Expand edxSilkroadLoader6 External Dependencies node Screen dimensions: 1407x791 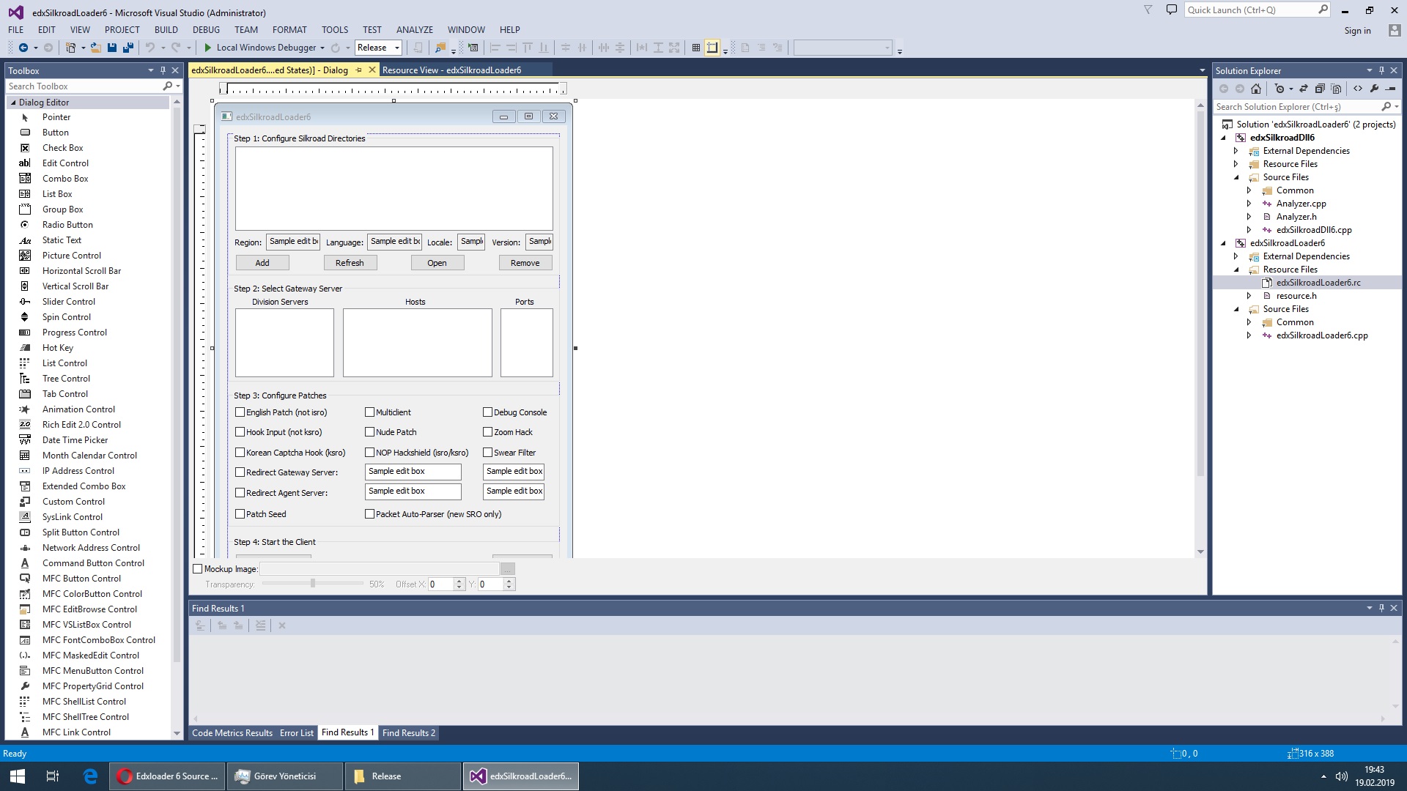[x=1236, y=256]
